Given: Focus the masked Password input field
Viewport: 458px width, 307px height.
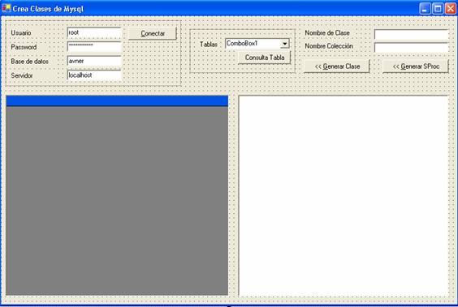Looking at the screenshot, I should (94, 47).
